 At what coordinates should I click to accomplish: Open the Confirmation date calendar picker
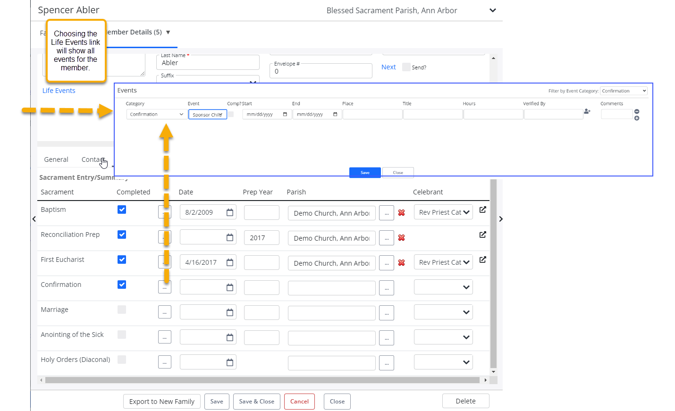230,288
